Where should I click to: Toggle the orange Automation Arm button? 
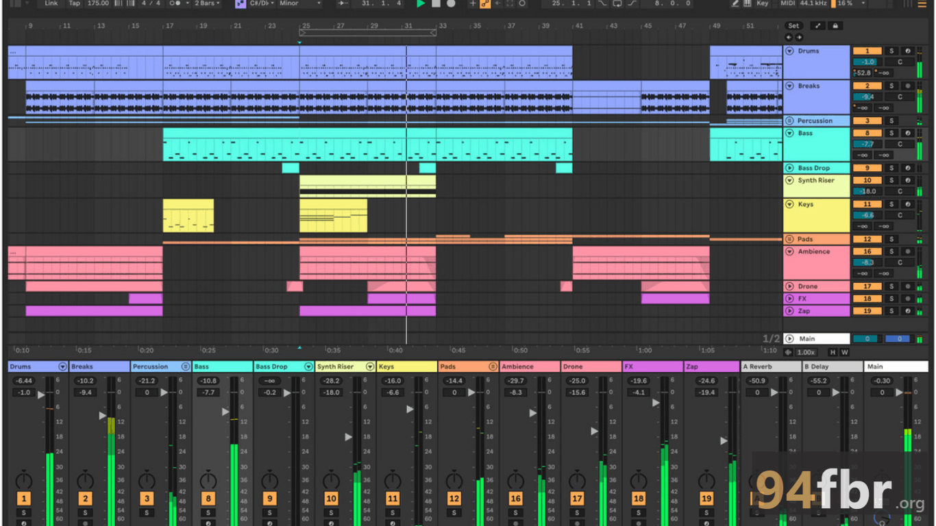click(485, 3)
